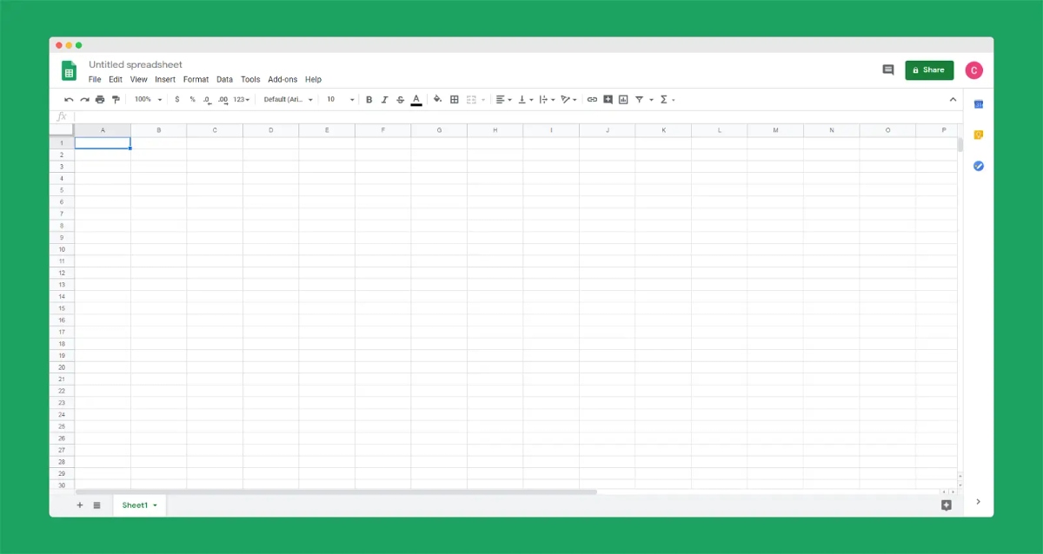Open filter views dropdown arrow
The image size is (1043, 554).
[651, 100]
